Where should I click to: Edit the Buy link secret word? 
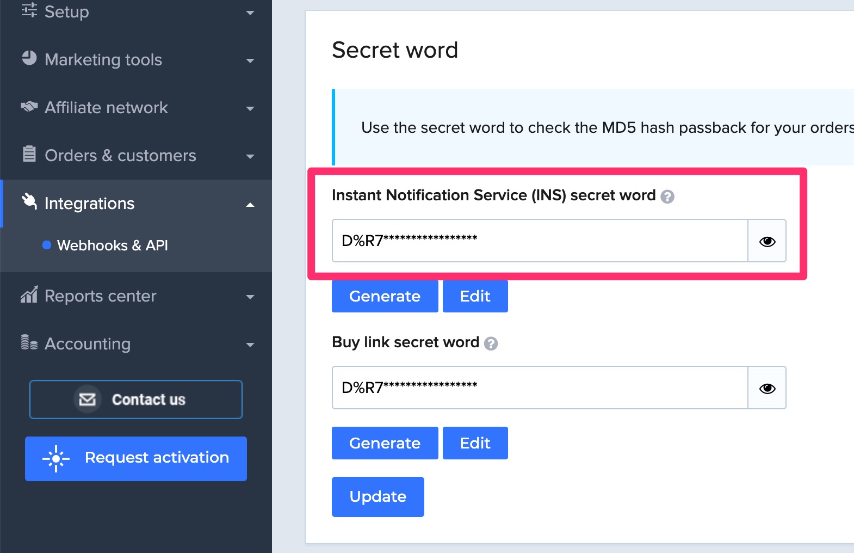point(475,443)
